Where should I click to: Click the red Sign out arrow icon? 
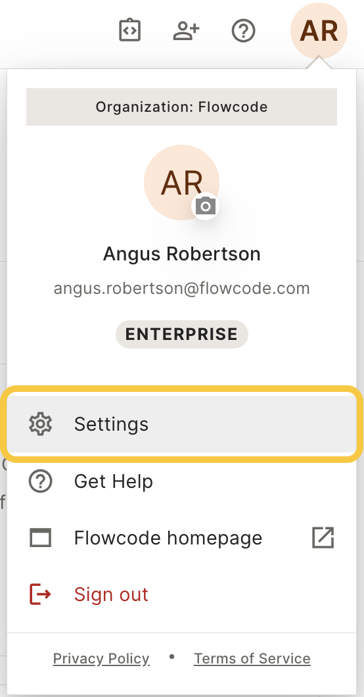40,594
